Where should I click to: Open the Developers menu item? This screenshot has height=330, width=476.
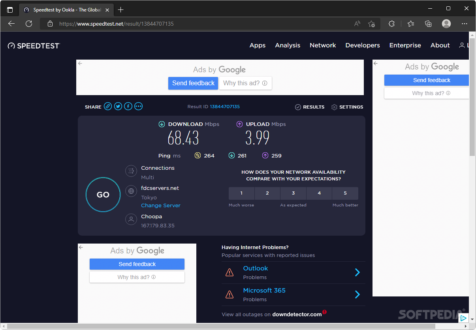pos(363,45)
